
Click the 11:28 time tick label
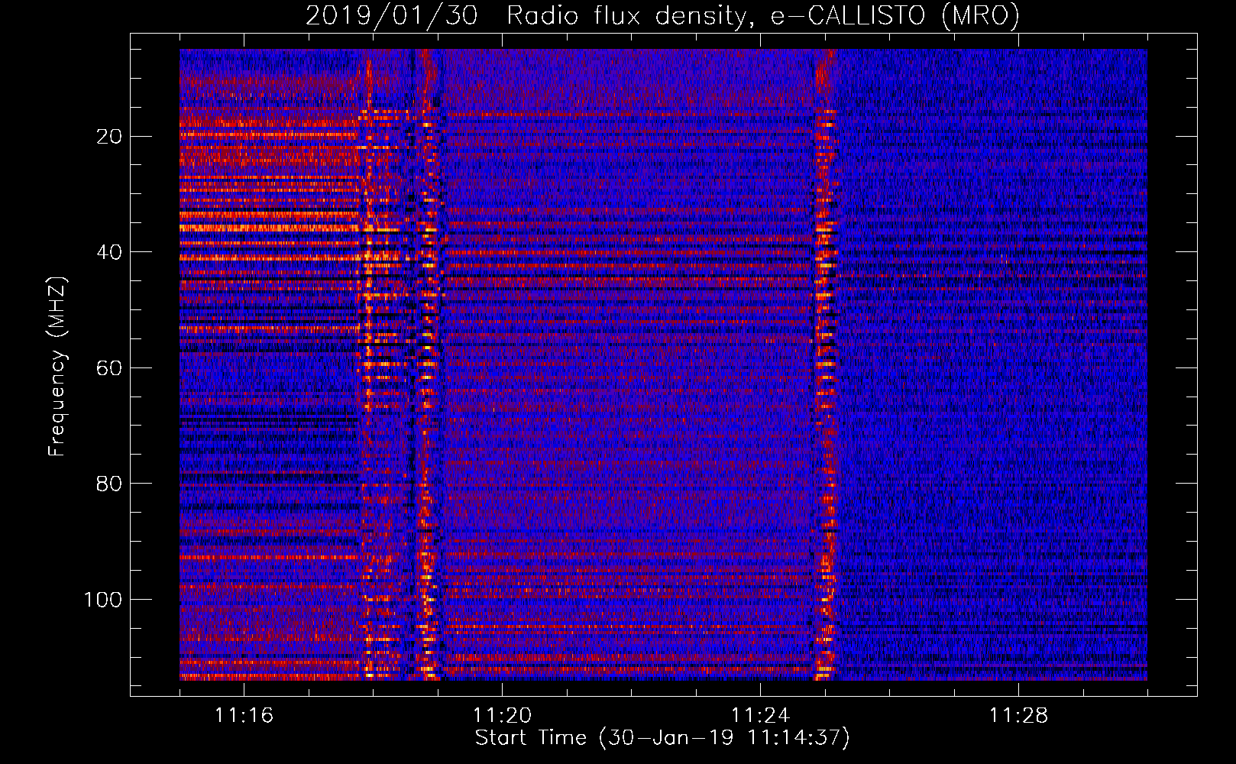coord(1018,716)
